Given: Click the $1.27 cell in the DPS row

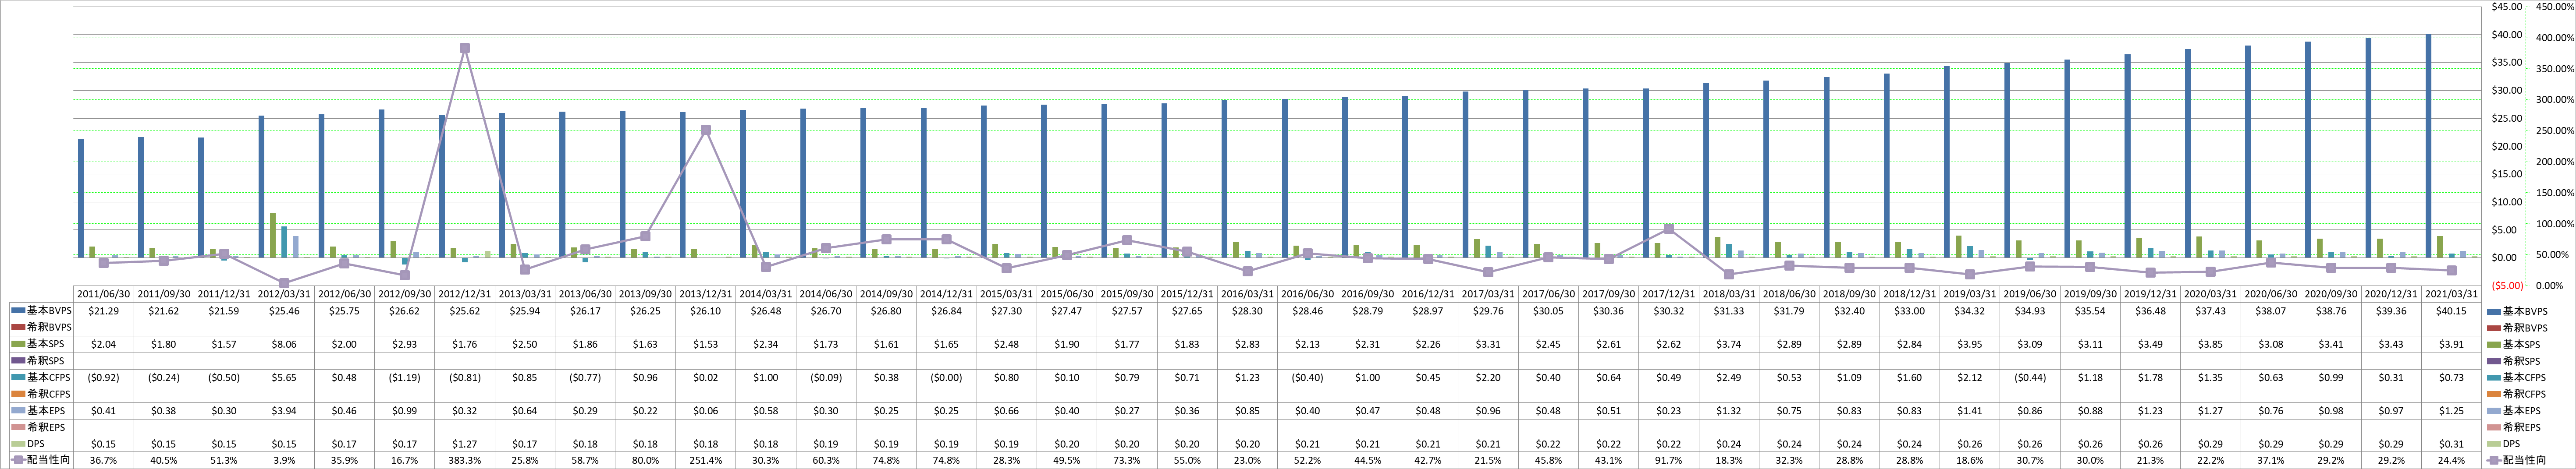Looking at the screenshot, I should coord(465,443).
